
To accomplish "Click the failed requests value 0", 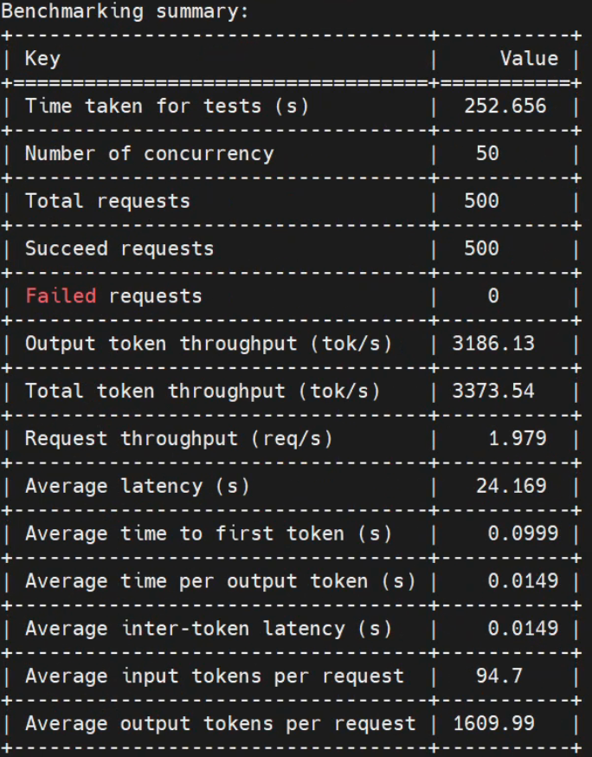I will pos(493,296).
